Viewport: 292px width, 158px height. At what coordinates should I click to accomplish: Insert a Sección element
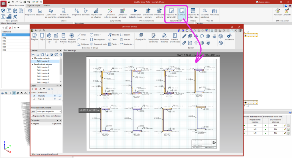click(x=125, y=35)
